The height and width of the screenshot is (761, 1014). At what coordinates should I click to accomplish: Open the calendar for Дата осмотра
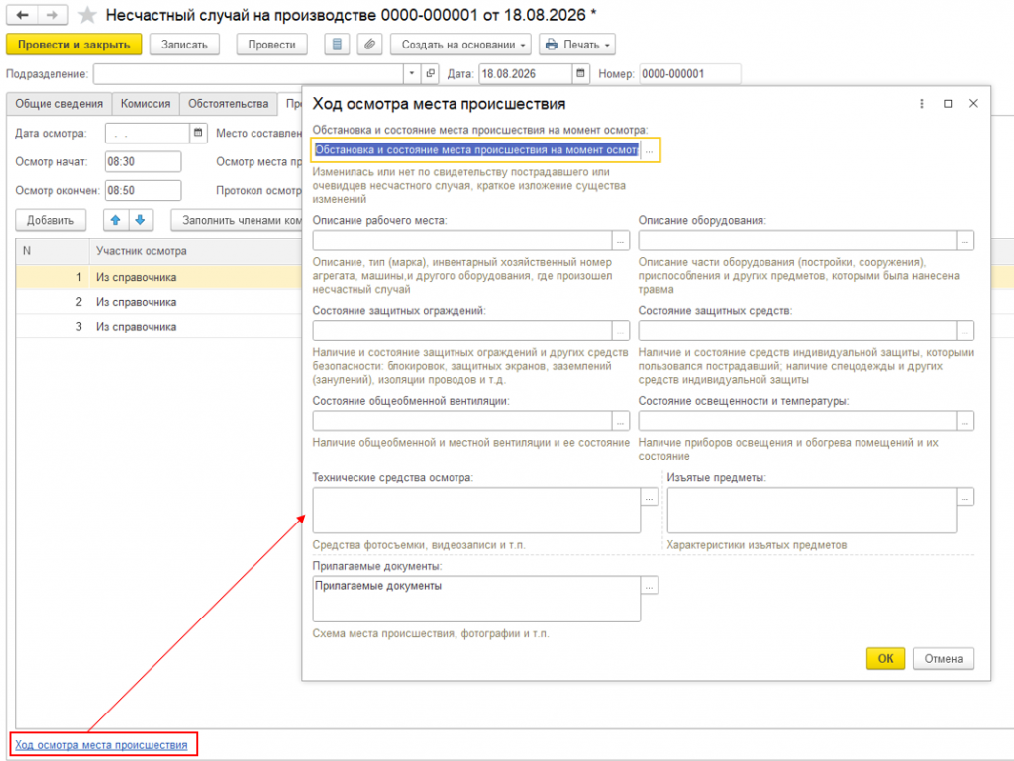pyautogui.click(x=198, y=133)
